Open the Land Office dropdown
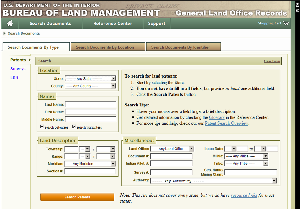Image resolution: width=300 pixels, height=209 pixels. pyautogui.click(x=172, y=149)
